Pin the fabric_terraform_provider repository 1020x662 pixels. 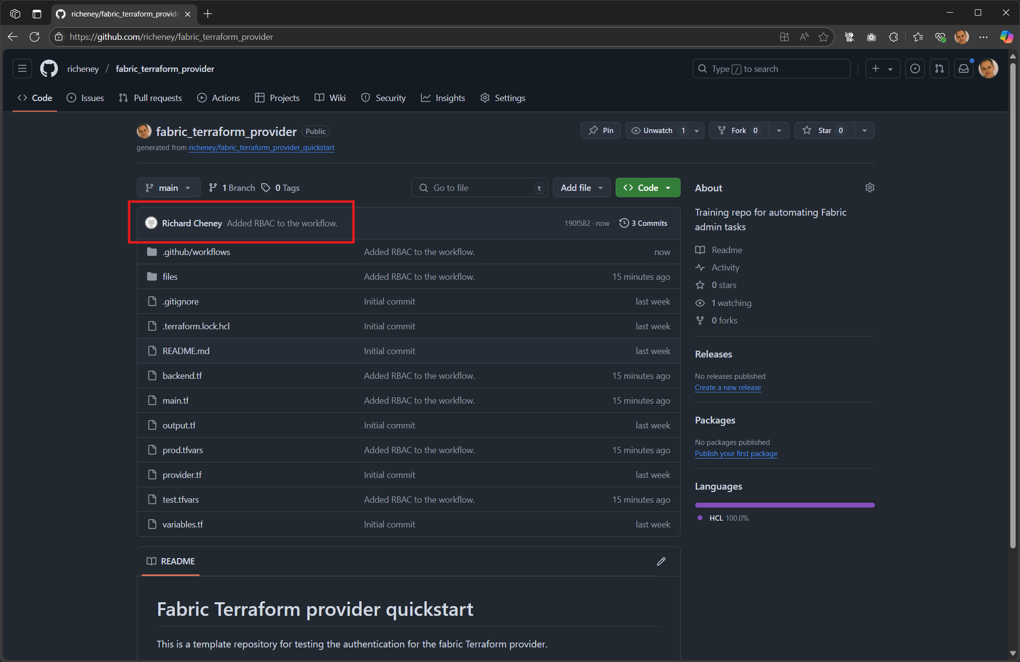click(601, 130)
